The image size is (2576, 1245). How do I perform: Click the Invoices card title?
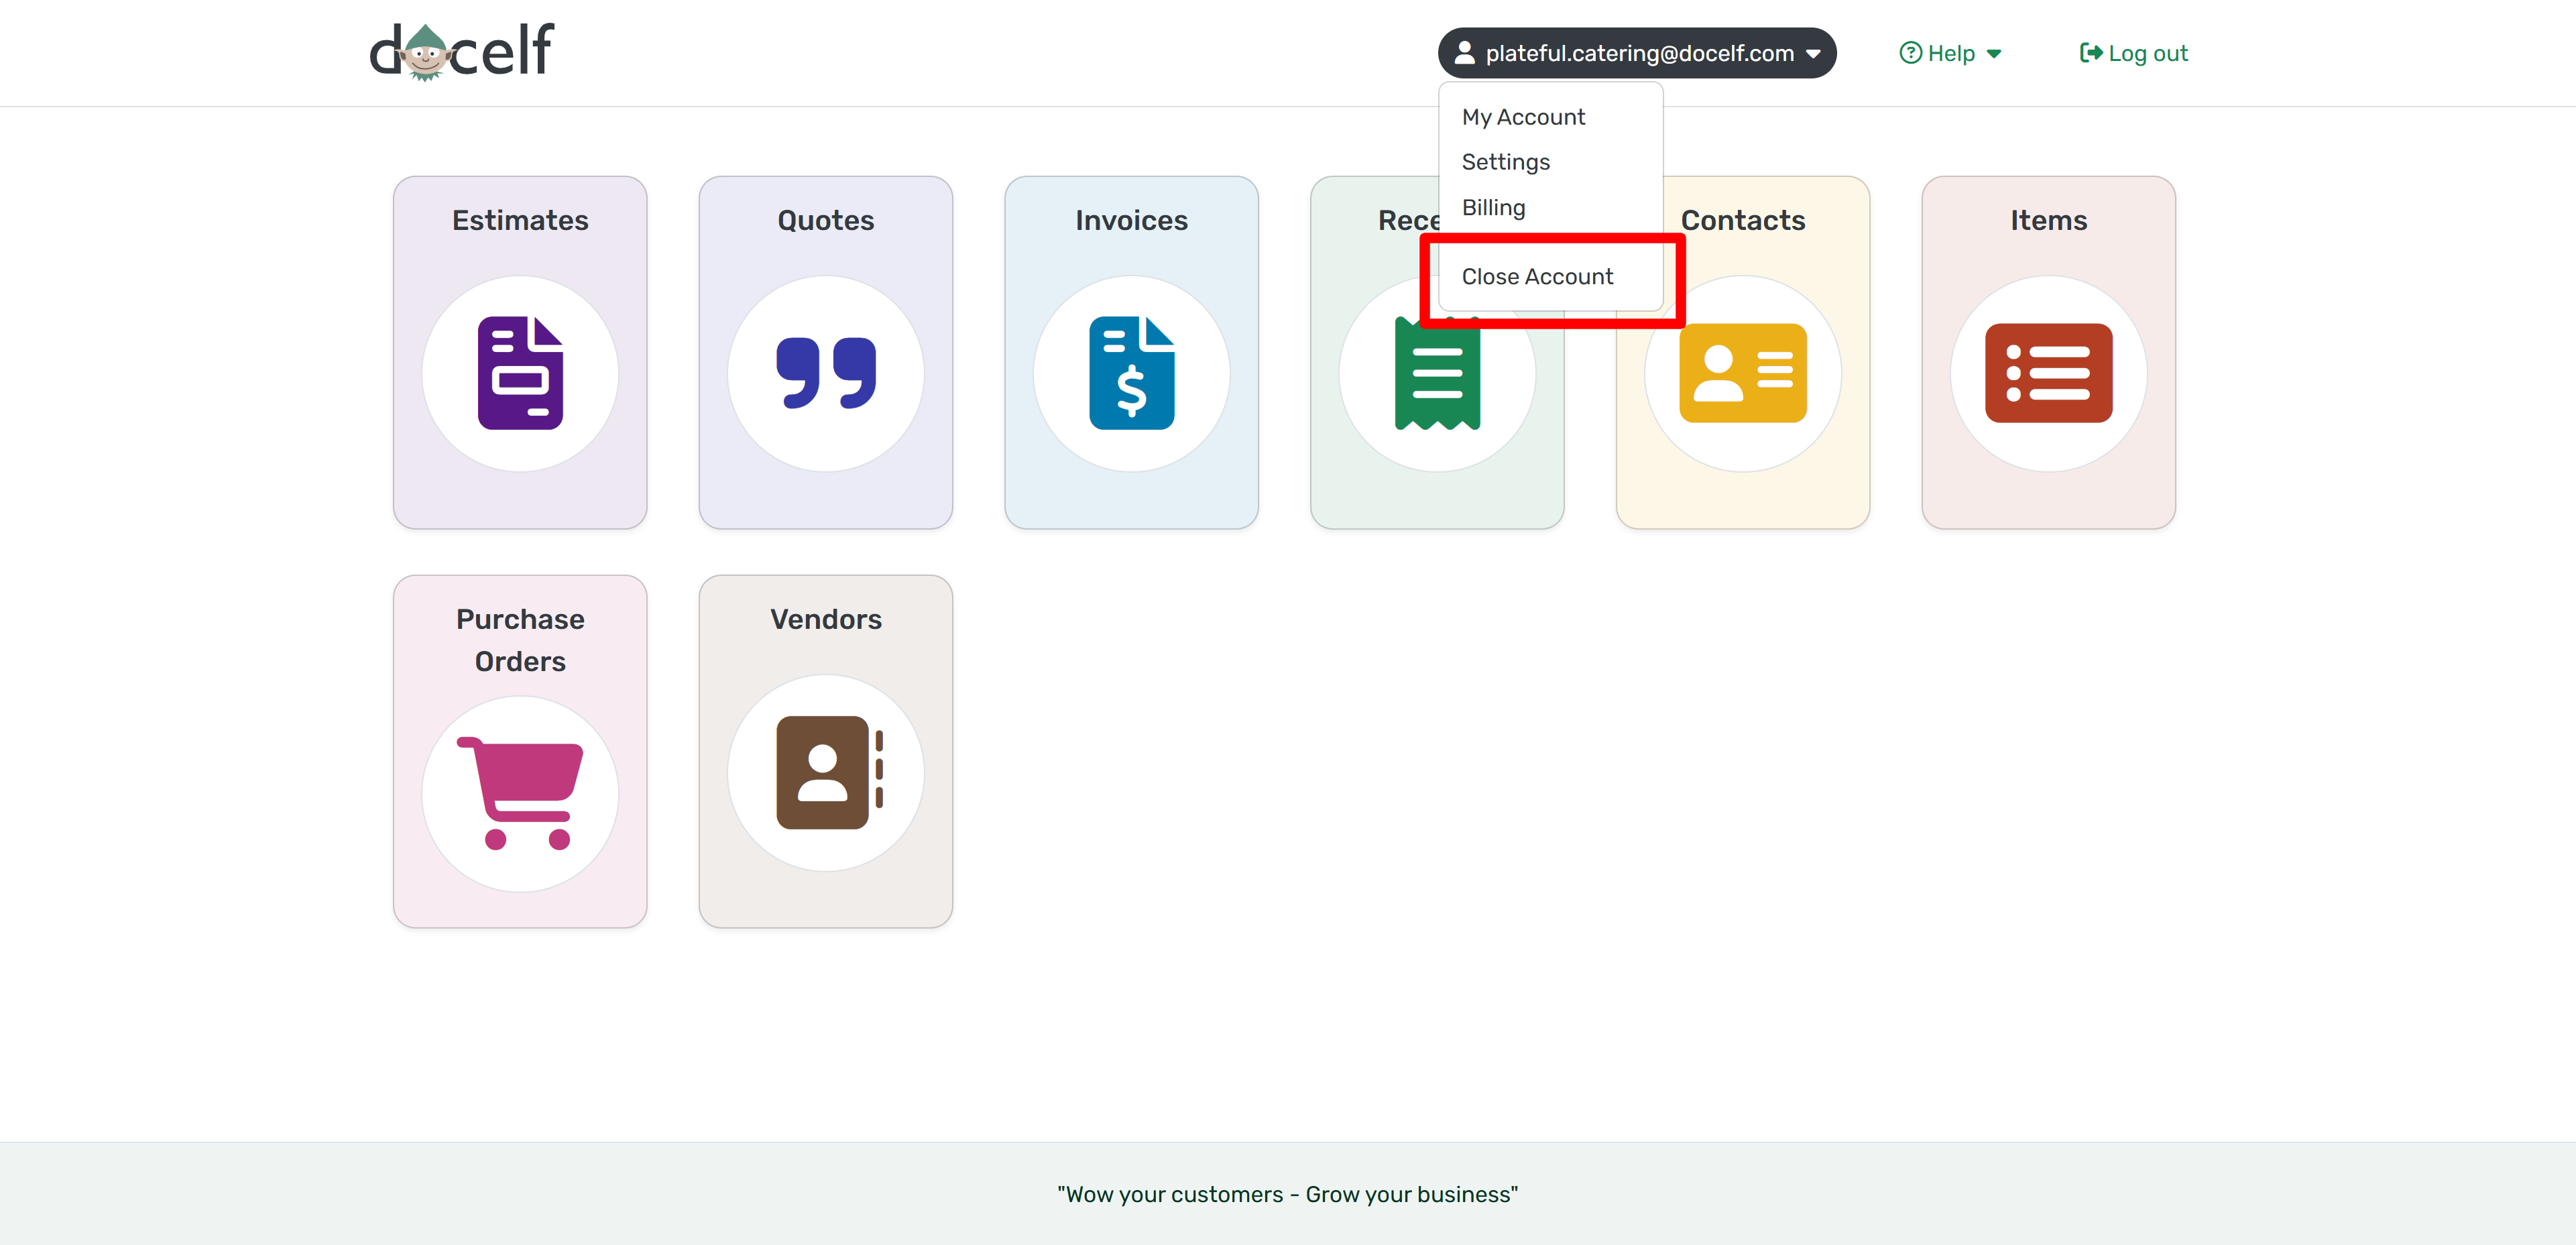pyautogui.click(x=1132, y=220)
